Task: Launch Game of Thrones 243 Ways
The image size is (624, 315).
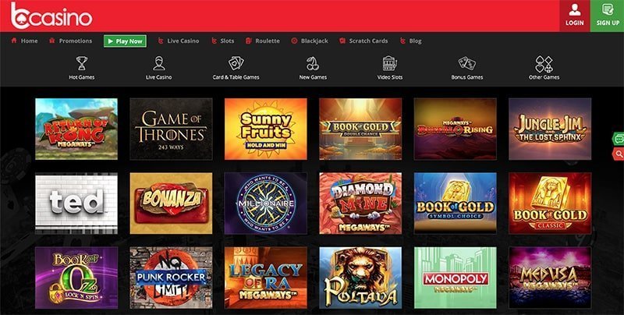Action: pos(171,129)
